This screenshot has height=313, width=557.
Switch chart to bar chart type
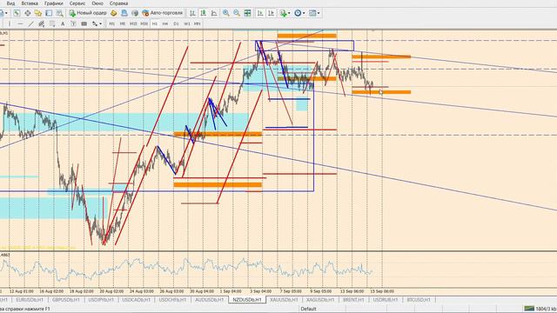[192, 13]
